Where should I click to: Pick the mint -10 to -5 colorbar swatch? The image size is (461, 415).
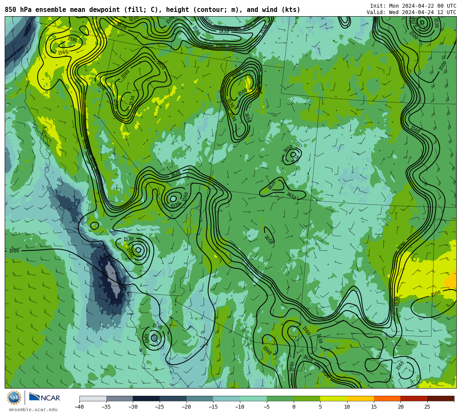coord(254,398)
